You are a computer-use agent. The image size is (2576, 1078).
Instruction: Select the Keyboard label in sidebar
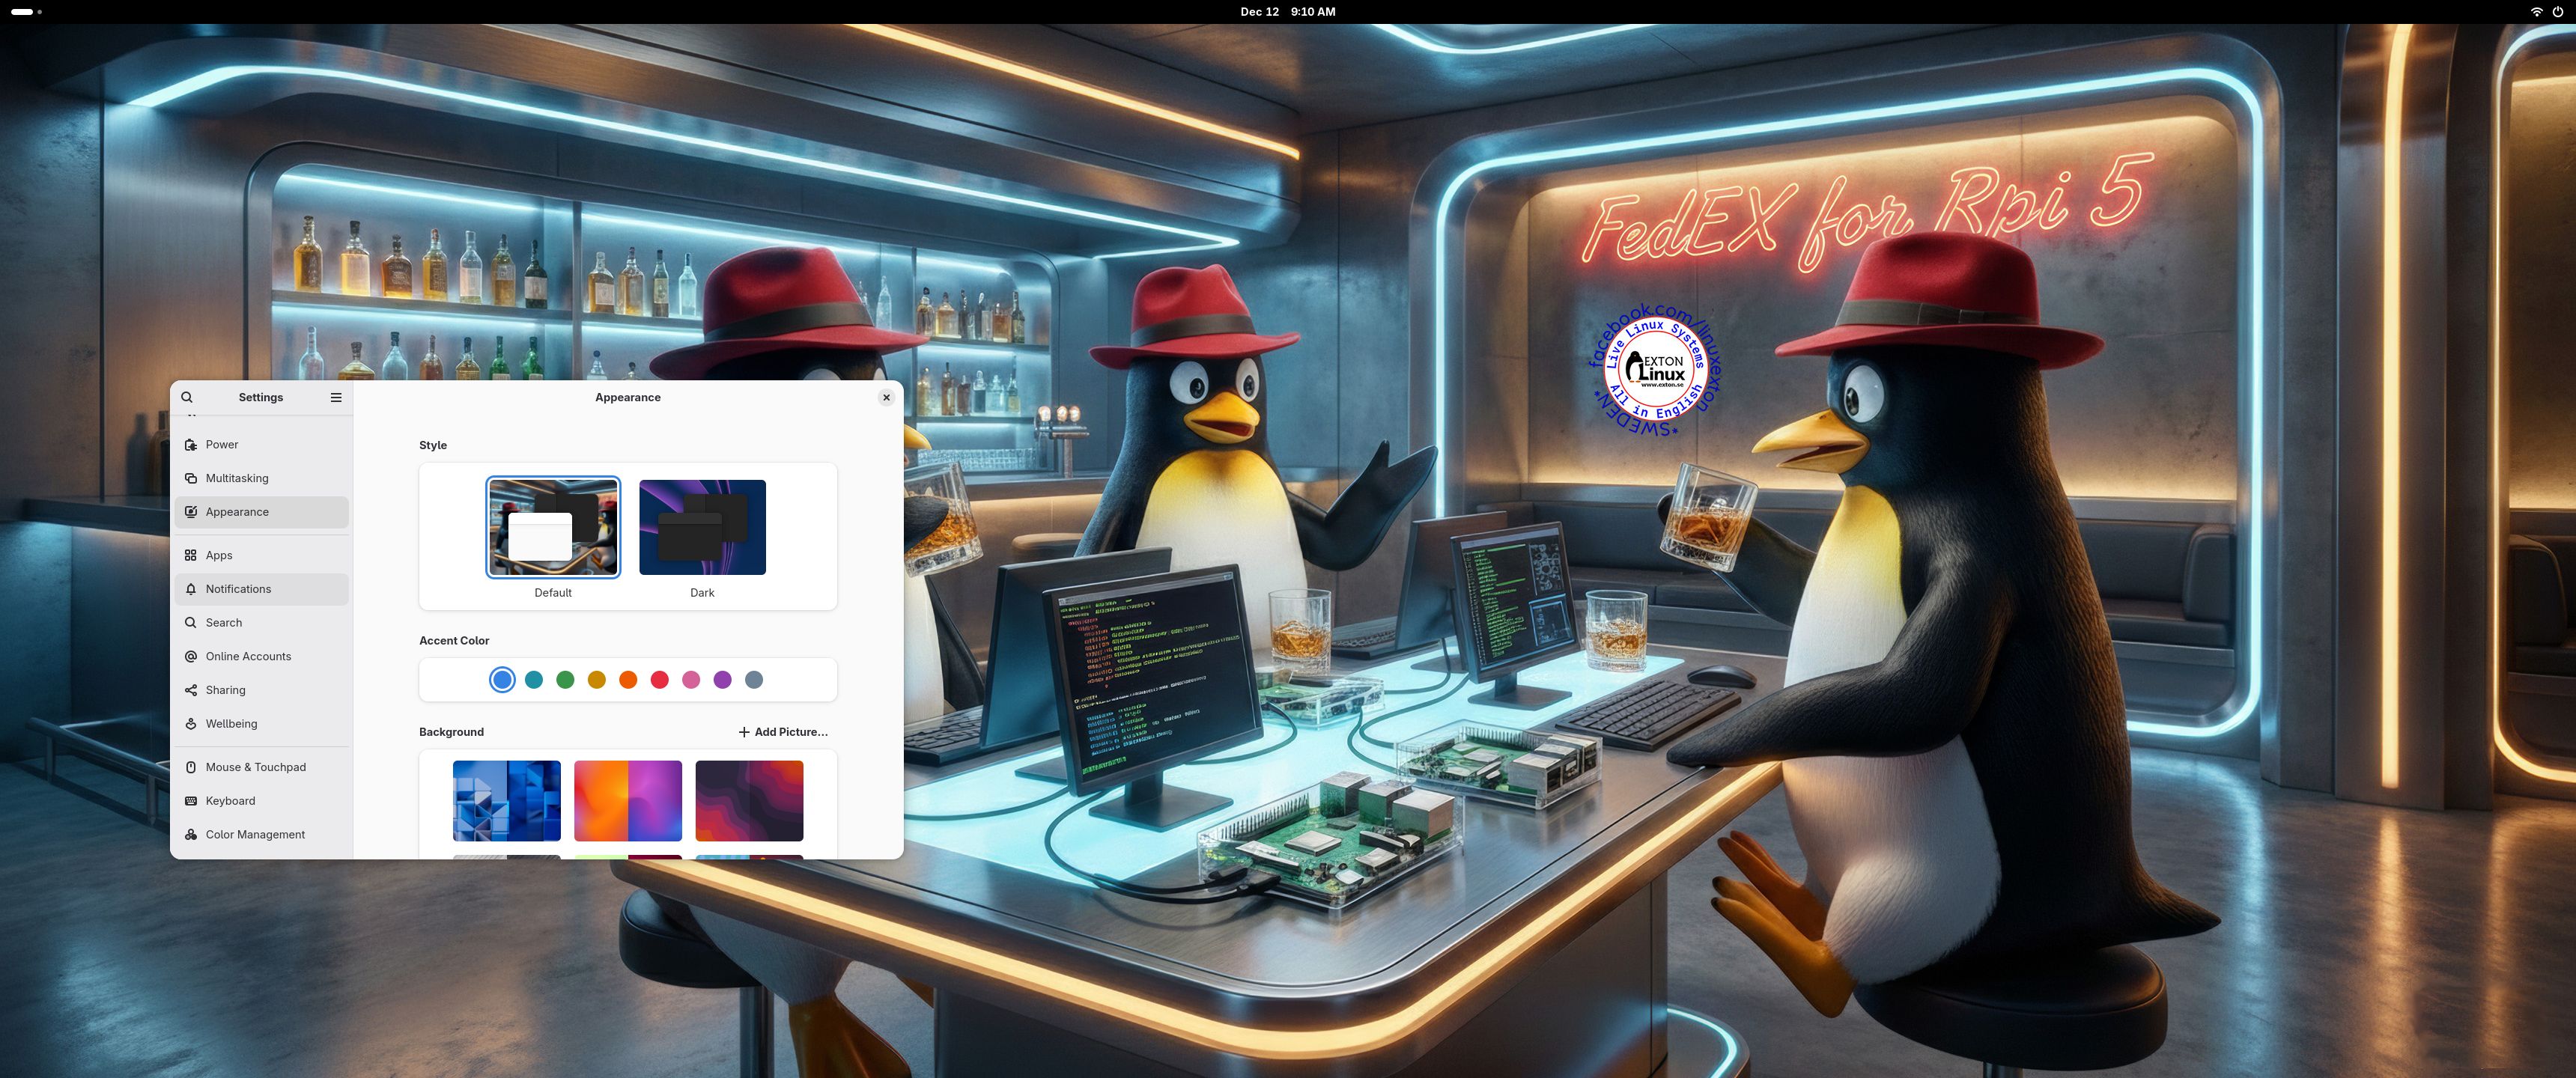(x=230, y=801)
